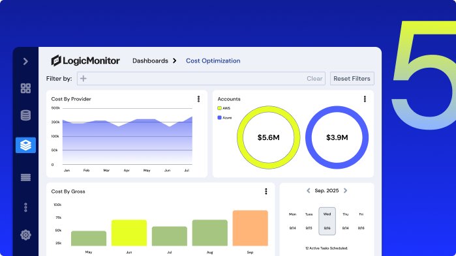The width and height of the screenshot is (456, 256).
Task: Click the $5.6M AWS donut chart
Action: [268, 137]
